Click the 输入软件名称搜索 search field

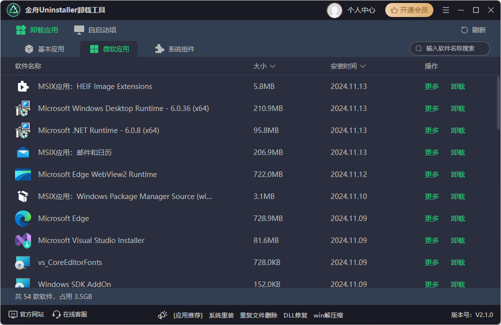pos(450,48)
